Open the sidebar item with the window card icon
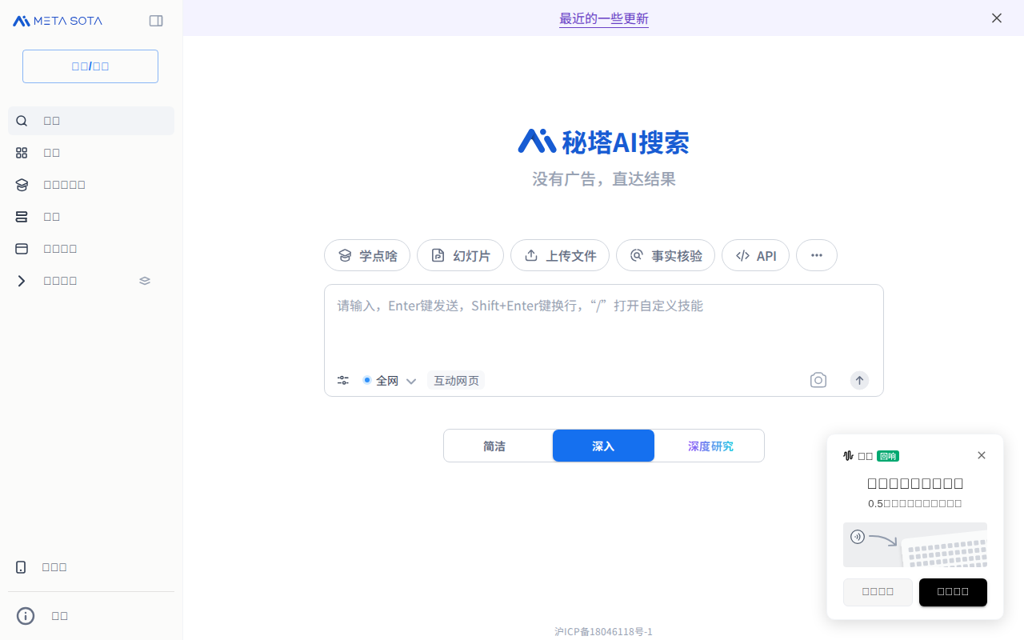Image resolution: width=1024 pixels, height=640 pixels. click(x=91, y=249)
